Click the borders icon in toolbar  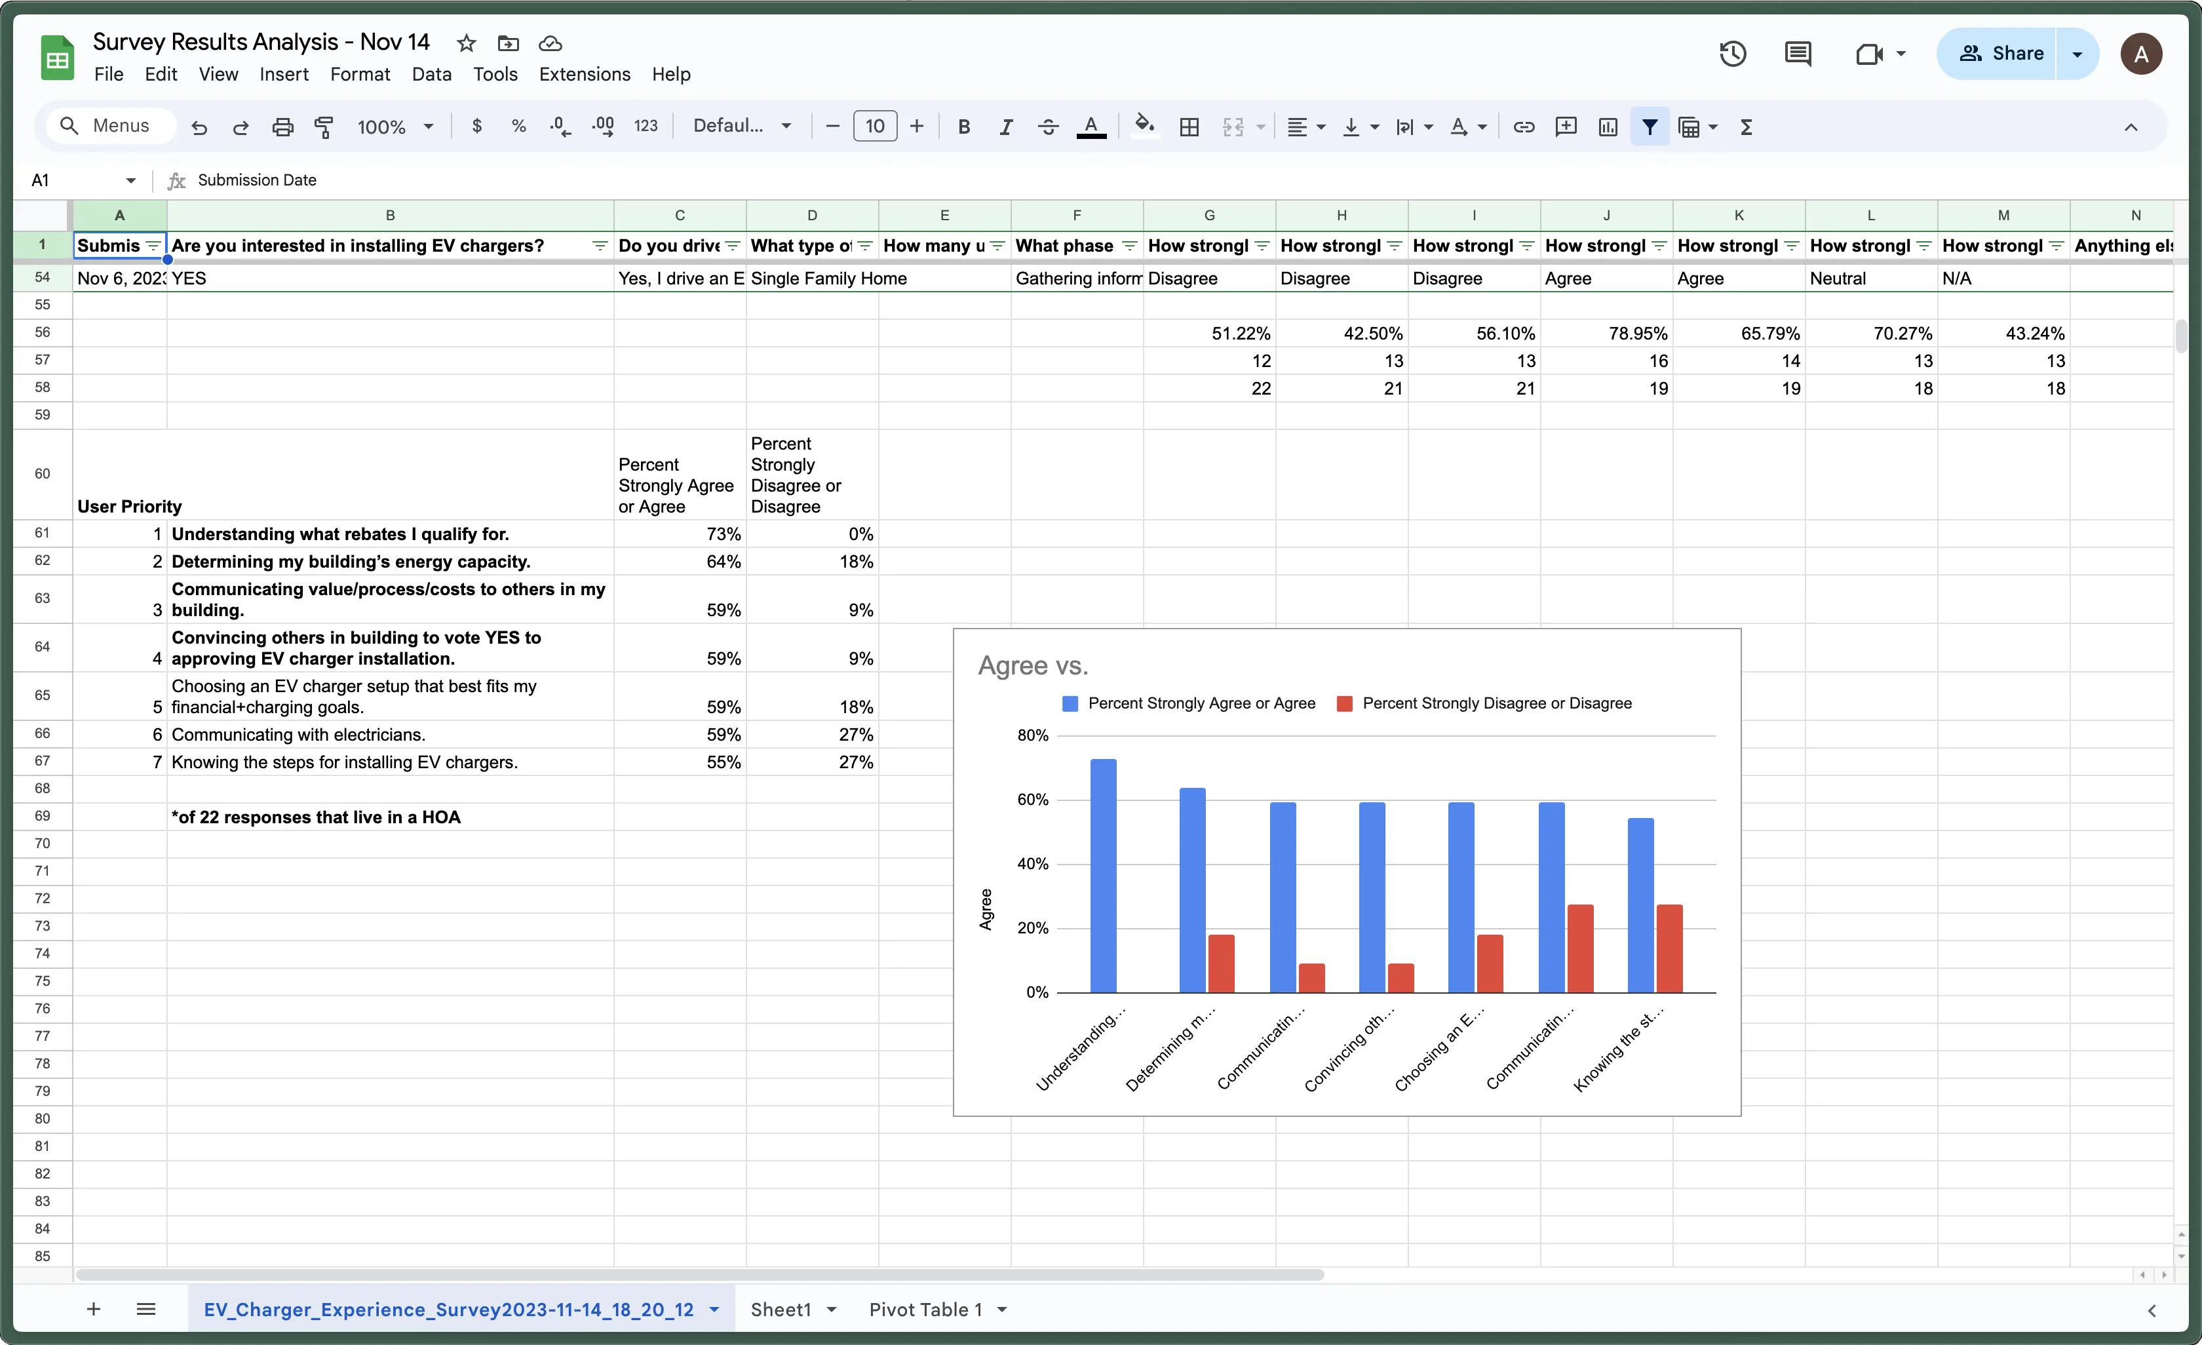click(x=1189, y=127)
